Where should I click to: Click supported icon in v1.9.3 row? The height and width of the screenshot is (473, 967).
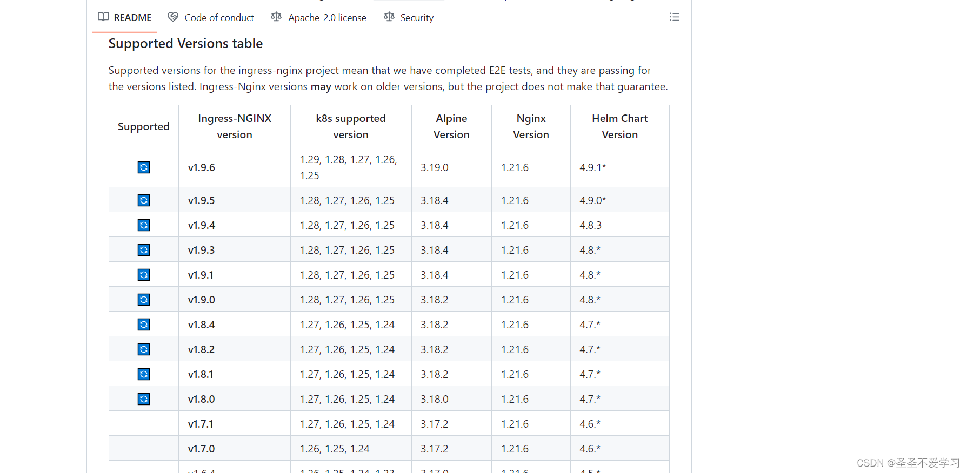(x=144, y=250)
